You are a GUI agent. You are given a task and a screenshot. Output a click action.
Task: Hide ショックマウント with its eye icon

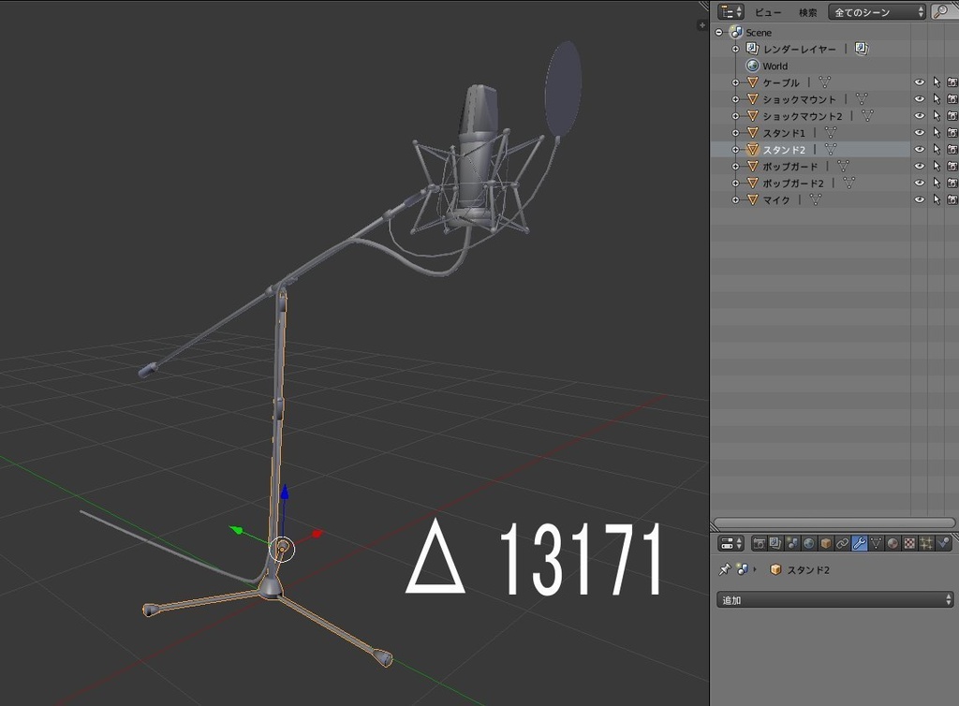[920, 98]
